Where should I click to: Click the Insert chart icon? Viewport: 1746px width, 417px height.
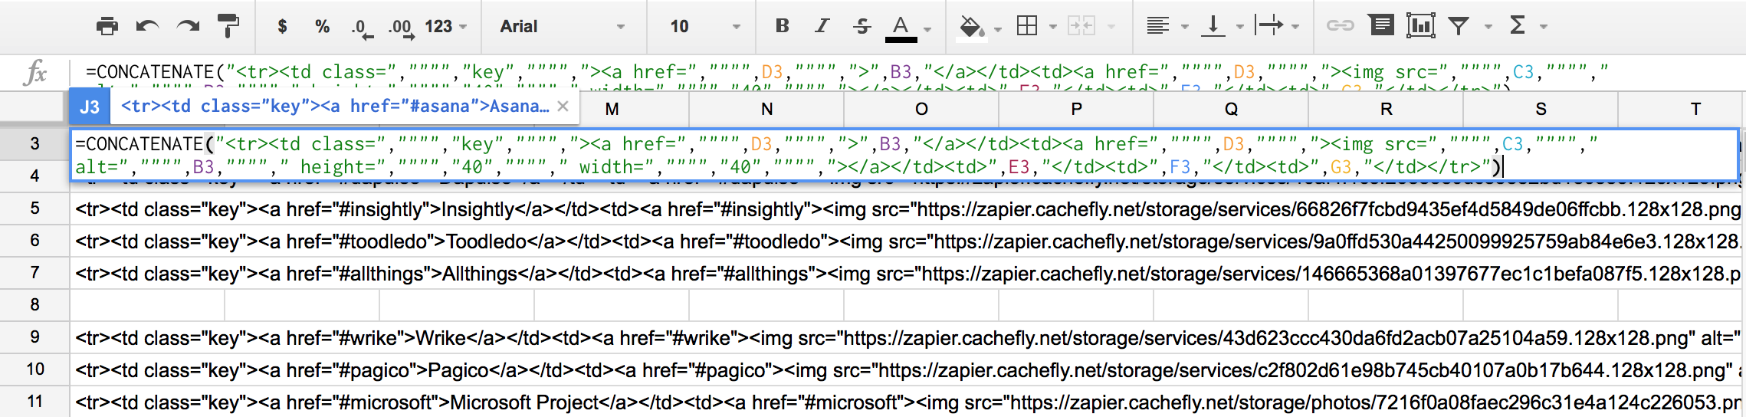[x=1421, y=25]
